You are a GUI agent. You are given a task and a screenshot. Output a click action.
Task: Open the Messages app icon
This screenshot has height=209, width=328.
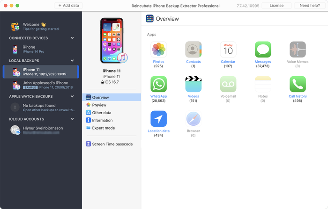[x=263, y=50]
